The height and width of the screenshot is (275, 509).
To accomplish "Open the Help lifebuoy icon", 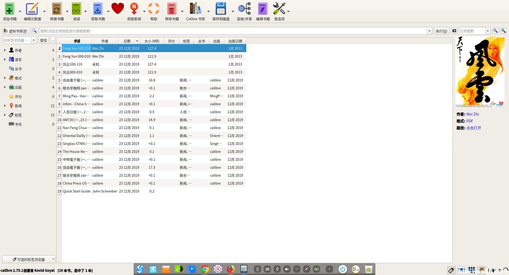I will (x=154, y=9).
